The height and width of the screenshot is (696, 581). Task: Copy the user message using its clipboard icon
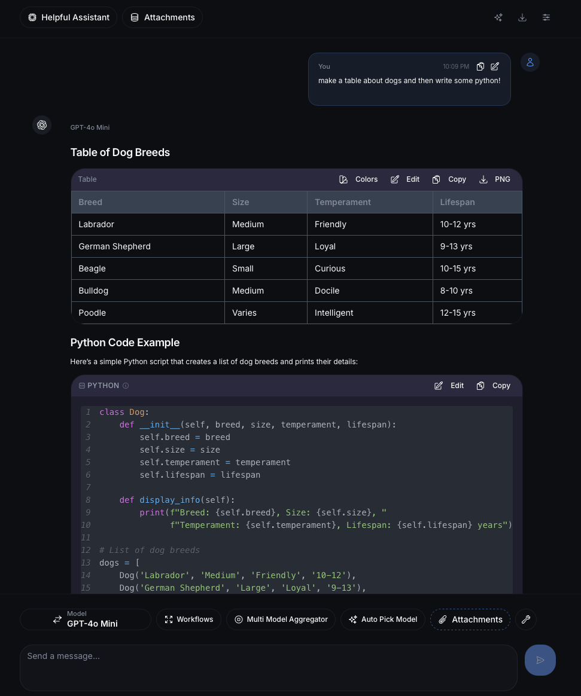click(x=480, y=66)
